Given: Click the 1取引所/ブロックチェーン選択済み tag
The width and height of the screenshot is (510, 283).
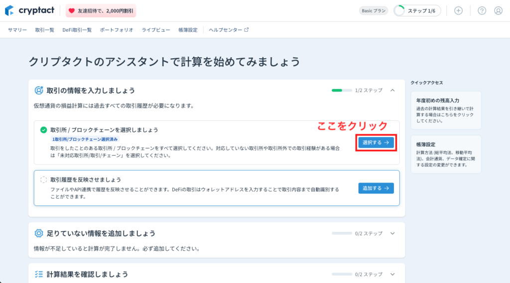Looking at the screenshot, I should [85, 139].
